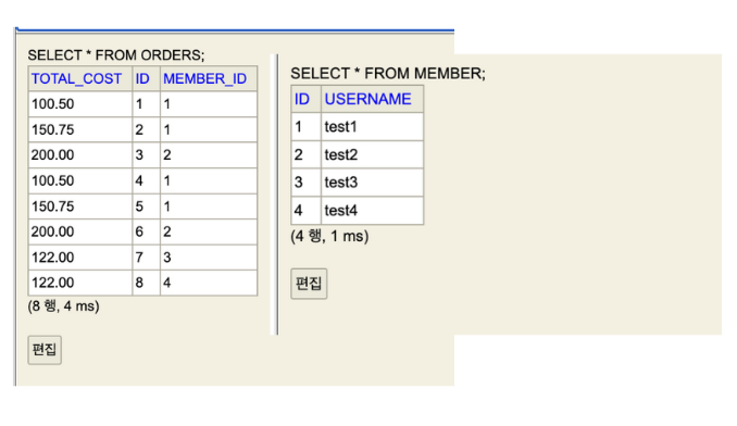Click USERNAME column header in MEMBER table
The height and width of the screenshot is (426, 737).
click(368, 99)
